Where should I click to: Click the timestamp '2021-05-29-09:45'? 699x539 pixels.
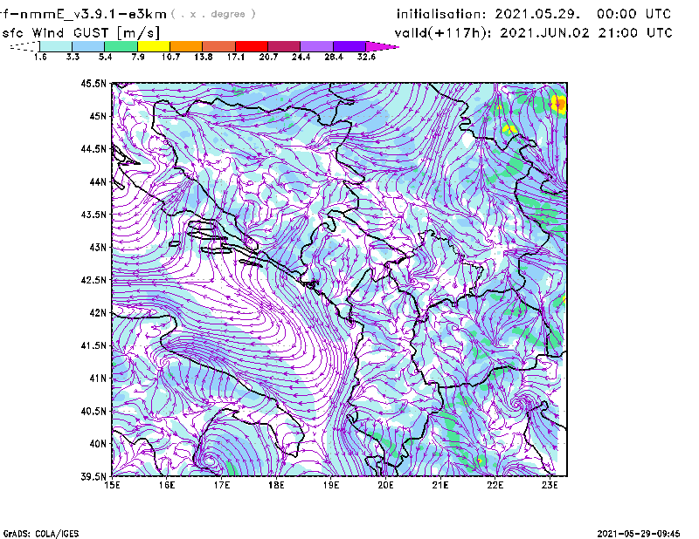click(639, 534)
